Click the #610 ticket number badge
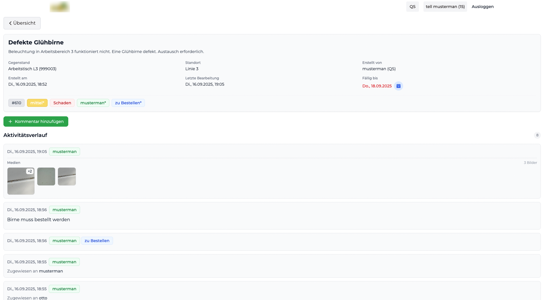 (16, 103)
